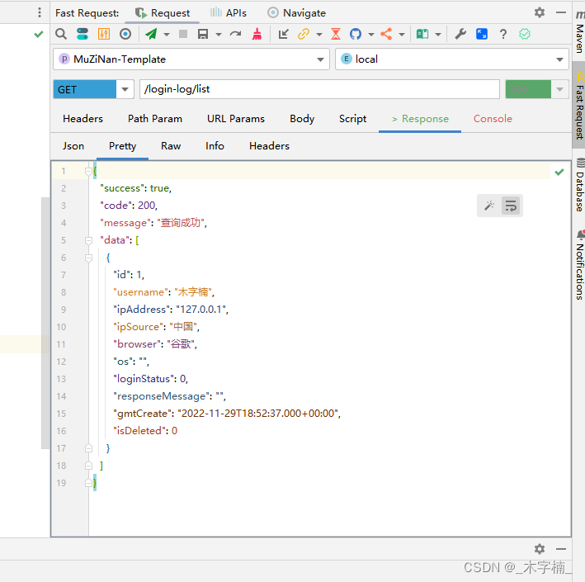Collapse the fold marker on line 6

[88, 258]
